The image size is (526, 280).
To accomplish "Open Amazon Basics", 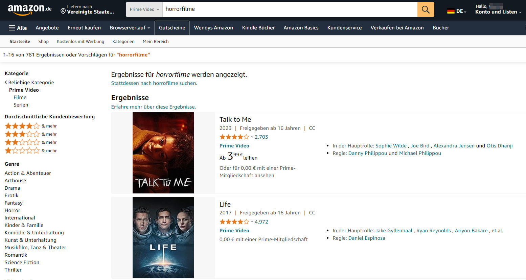I will coord(301,28).
